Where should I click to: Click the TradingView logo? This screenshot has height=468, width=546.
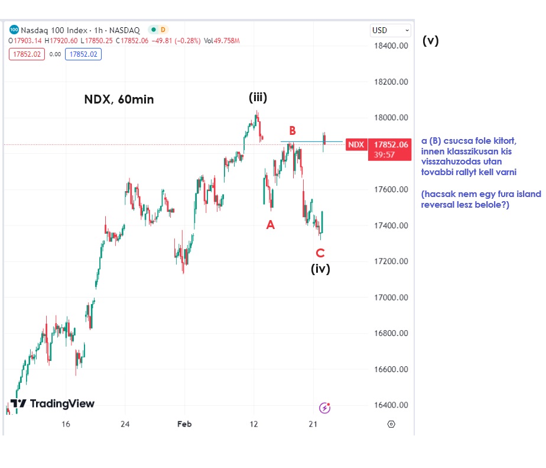[x=53, y=404]
